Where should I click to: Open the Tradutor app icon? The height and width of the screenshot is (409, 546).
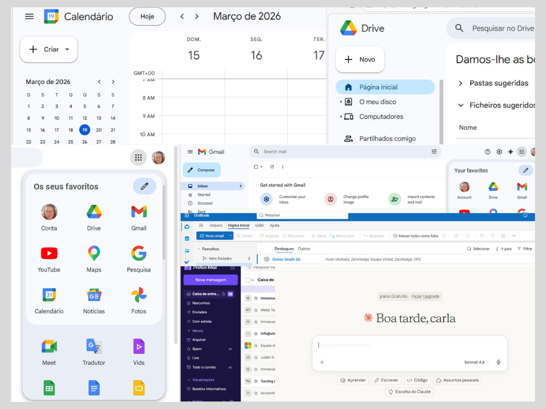coord(94,352)
